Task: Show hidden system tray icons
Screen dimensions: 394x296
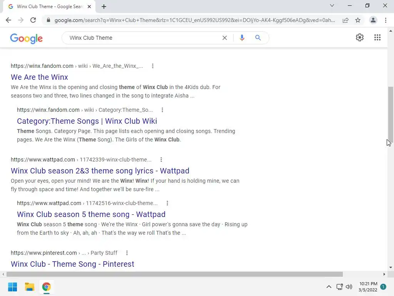Action: coord(329,287)
